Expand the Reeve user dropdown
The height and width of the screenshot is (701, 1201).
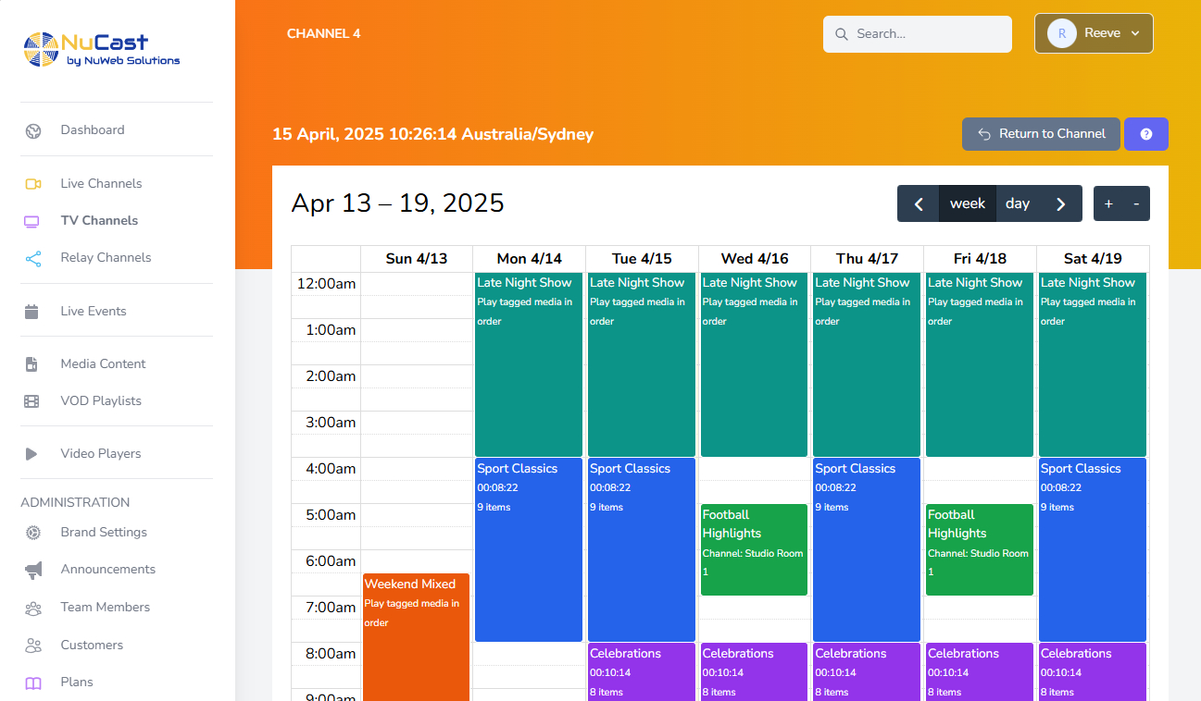(1094, 33)
